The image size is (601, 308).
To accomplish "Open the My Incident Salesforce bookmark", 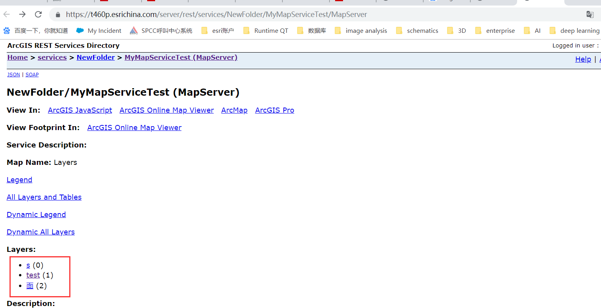I will [x=99, y=30].
